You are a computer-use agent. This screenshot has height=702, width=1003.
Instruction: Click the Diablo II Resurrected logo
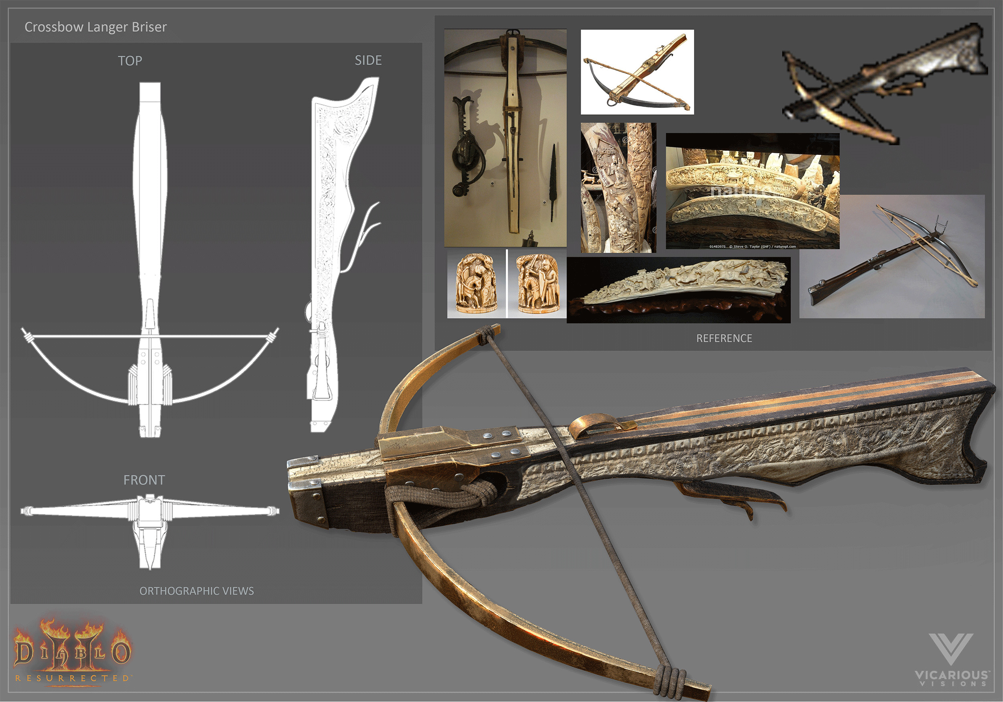[x=73, y=652]
